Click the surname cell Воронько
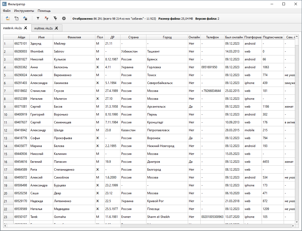This screenshot has width=302, height=231. coord(74,114)
